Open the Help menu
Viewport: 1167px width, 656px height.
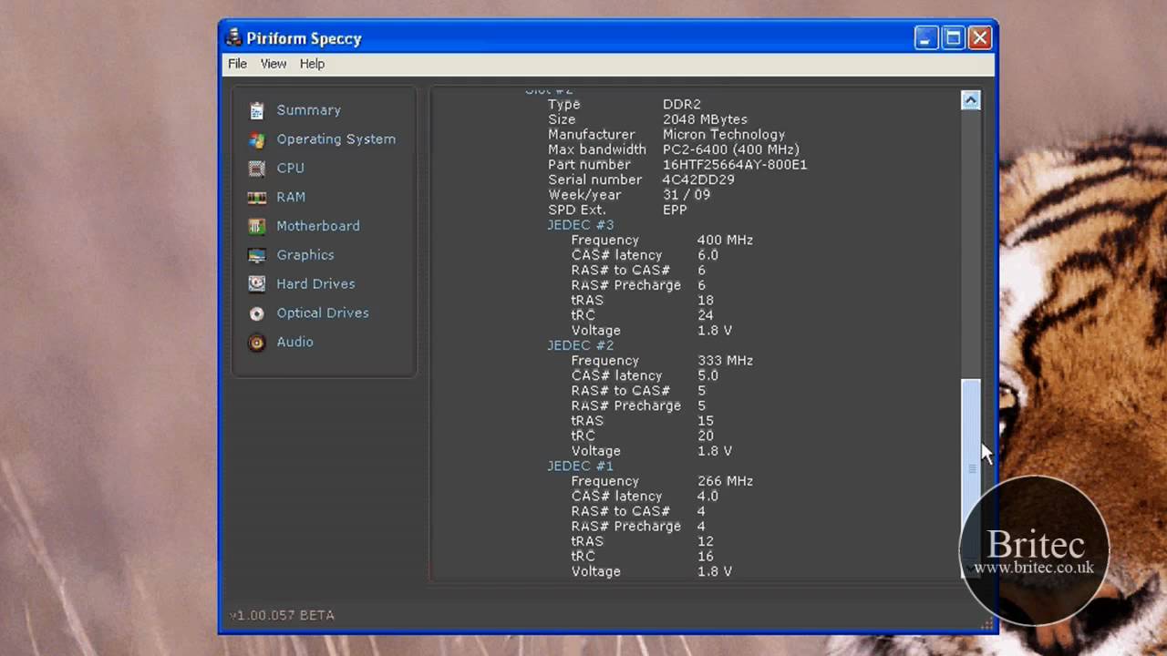(x=312, y=64)
